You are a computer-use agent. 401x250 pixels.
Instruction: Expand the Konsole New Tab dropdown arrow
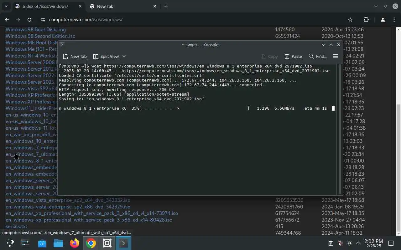(x=87, y=59)
